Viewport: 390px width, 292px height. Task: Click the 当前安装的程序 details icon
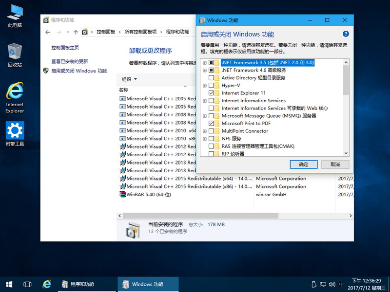tap(133, 230)
